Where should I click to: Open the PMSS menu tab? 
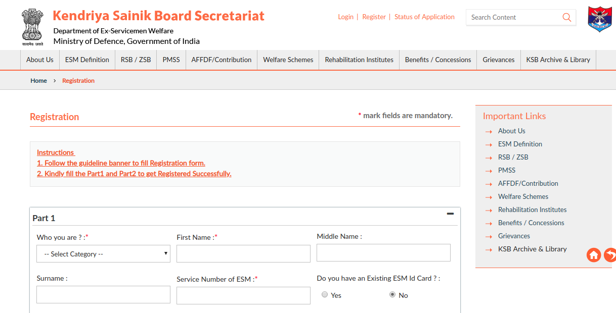[170, 60]
